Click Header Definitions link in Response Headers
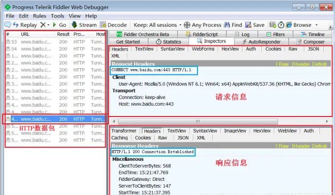Screen dimensions: 335x195 pyautogui.click(x=310, y=146)
